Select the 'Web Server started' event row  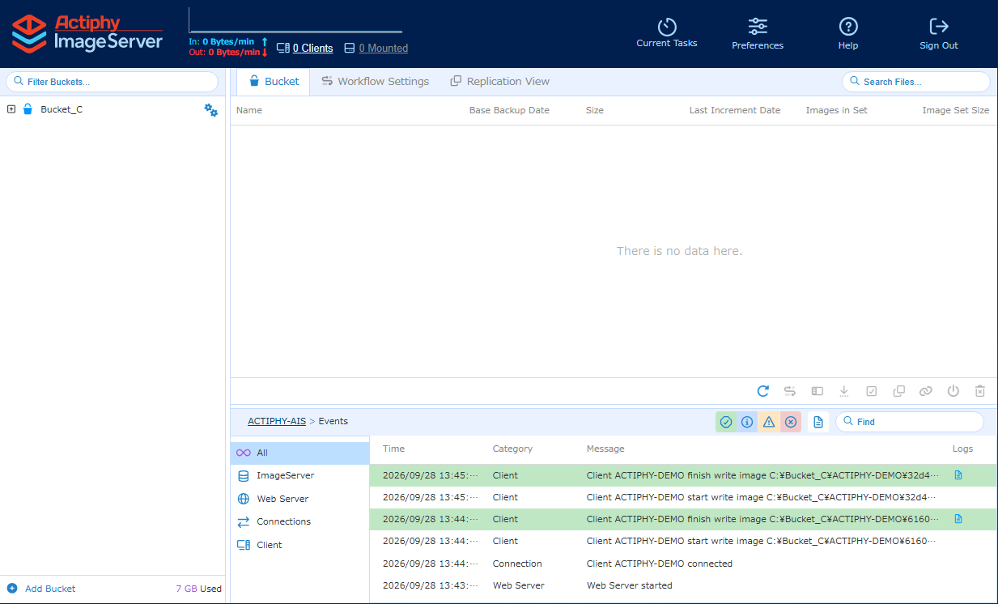683,585
